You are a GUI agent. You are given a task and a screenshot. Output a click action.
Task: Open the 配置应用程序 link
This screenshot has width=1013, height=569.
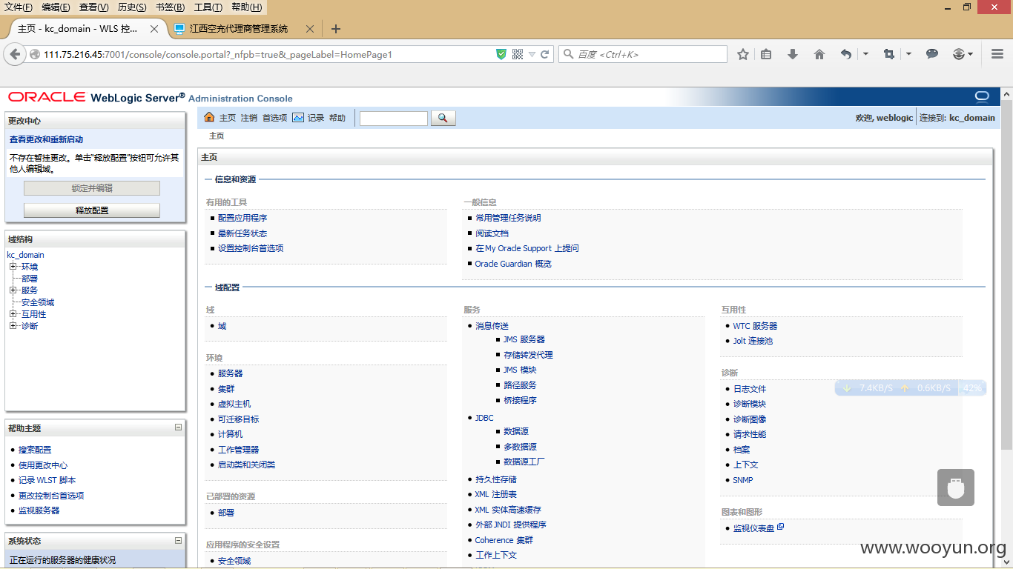[242, 218]
